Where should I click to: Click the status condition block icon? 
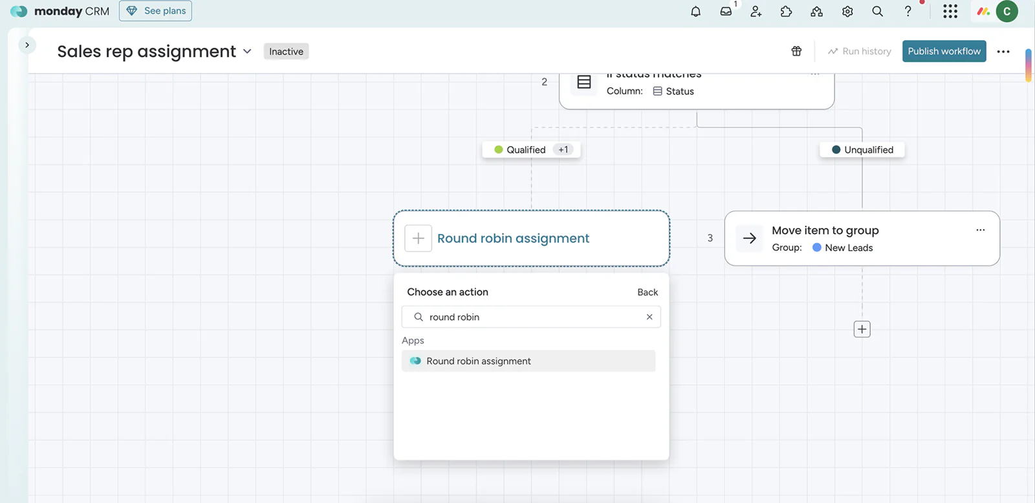(x=584, y=82)
